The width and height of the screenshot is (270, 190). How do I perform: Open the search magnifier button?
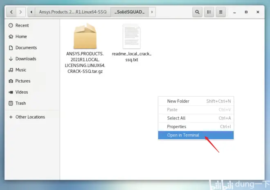coord(197,12)
